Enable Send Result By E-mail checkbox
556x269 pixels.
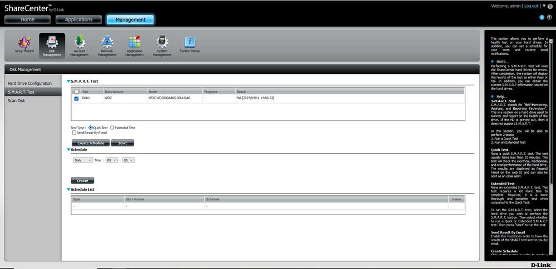click(x=74, y=133)
